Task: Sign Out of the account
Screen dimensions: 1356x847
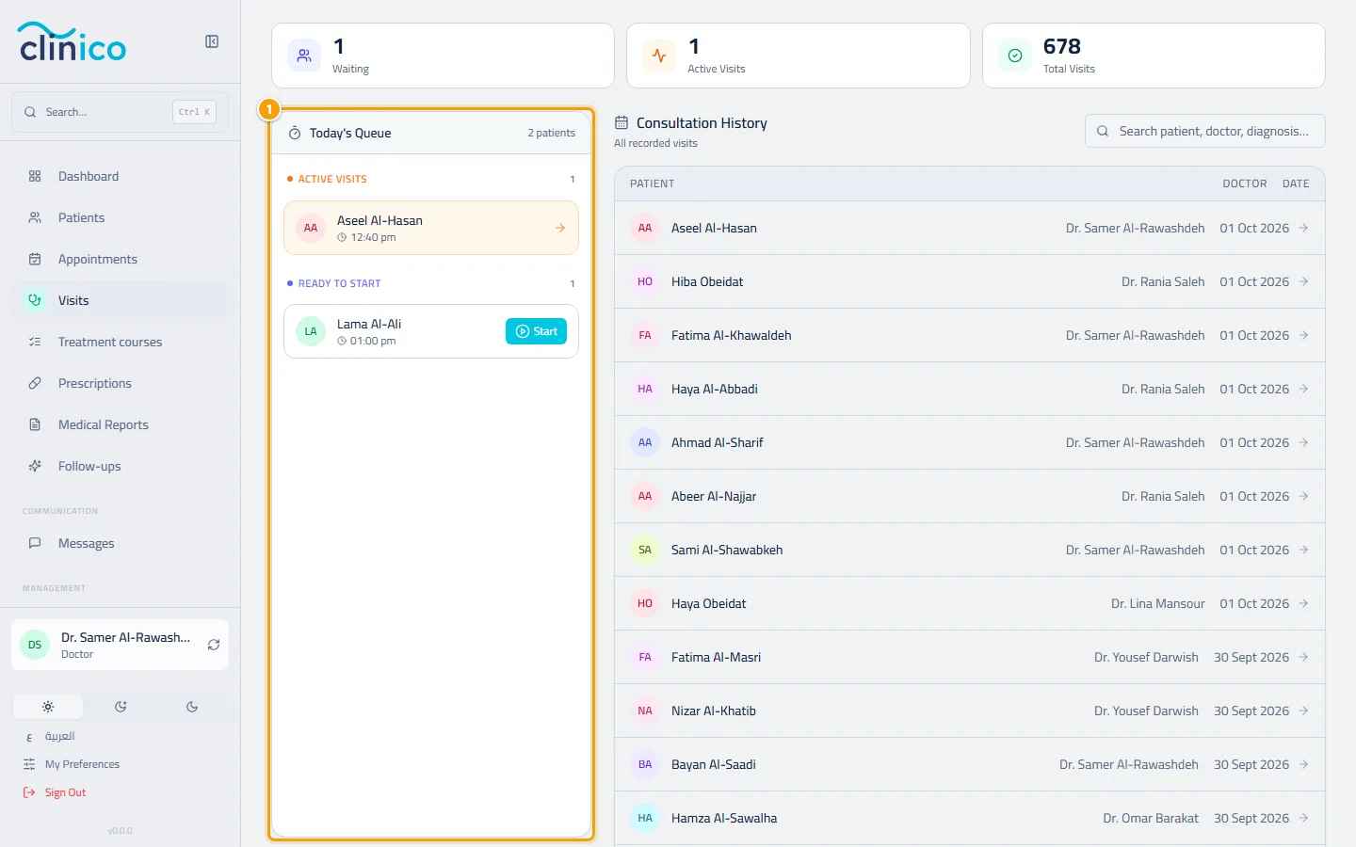Action: tap(55, 792)
